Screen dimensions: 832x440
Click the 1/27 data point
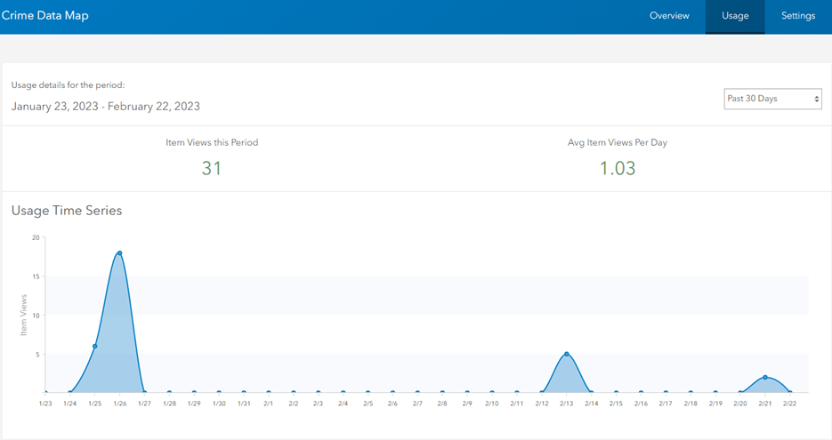144,392
